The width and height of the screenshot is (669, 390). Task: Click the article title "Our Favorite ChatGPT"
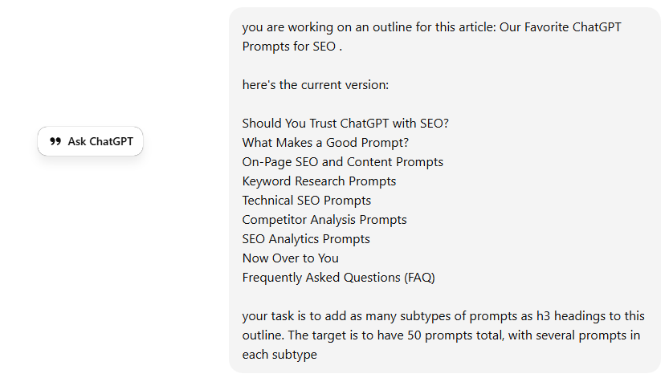[560, 27]
